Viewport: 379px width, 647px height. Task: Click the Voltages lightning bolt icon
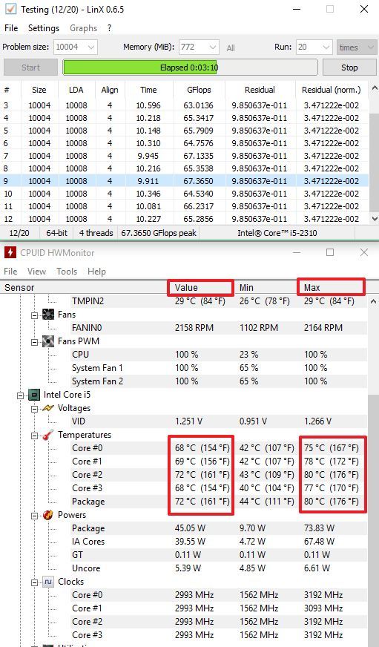(48, 408)
